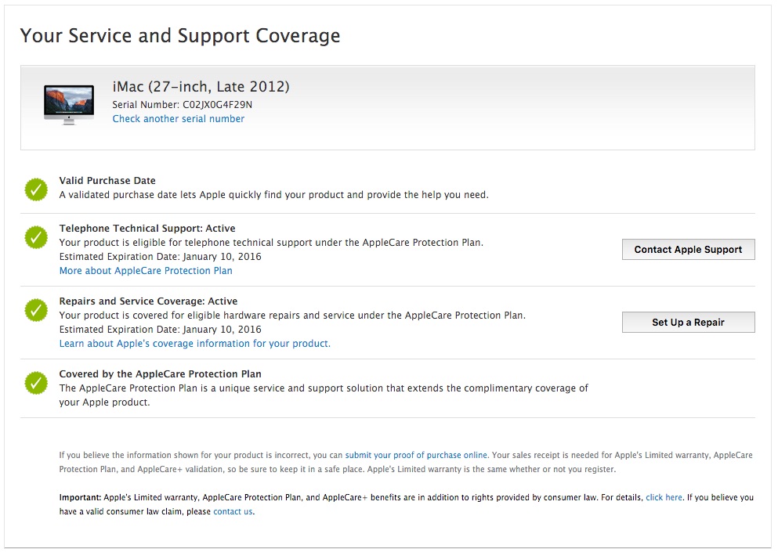Image resolution: width=778 pixels, height=552 pixels.
Task: Follow the submit your proof of purchase online link
Action: pos(416,455)
